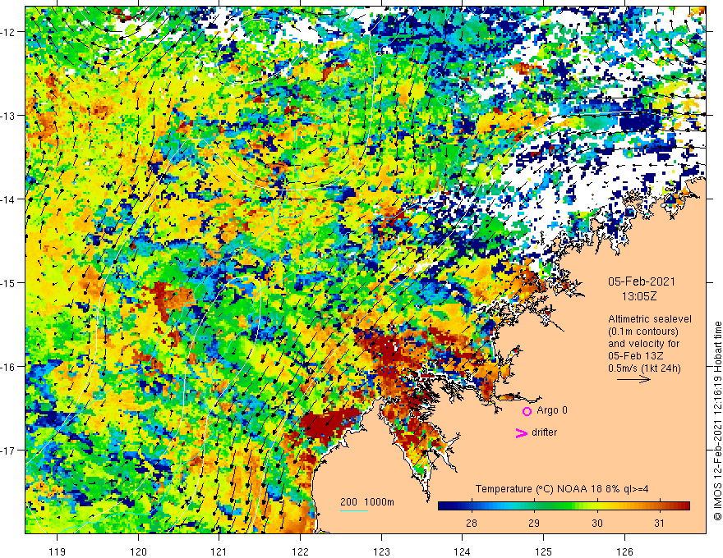Click the magenta Argo 0 circle marker

coord(527,411)
